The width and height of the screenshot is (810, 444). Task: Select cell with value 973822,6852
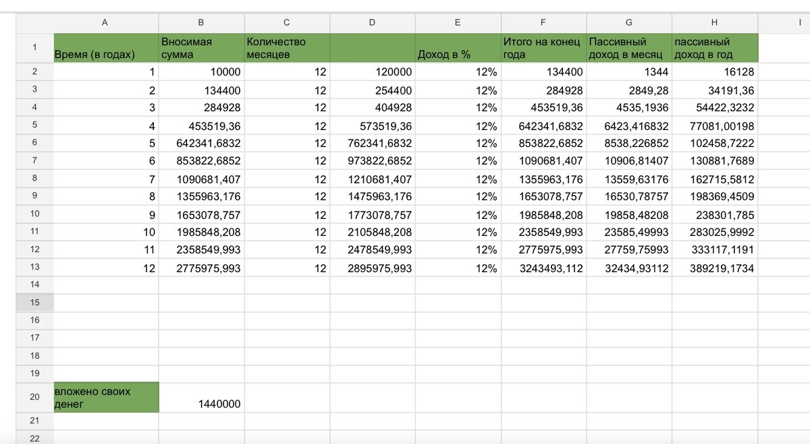(372, 161)
